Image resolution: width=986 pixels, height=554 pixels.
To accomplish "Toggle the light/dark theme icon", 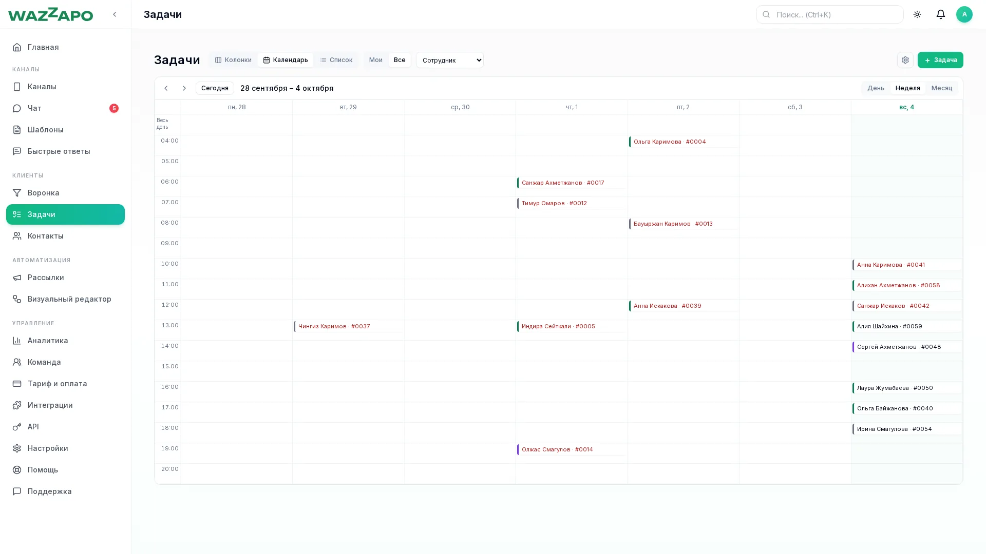I will [x=917, y=14].
